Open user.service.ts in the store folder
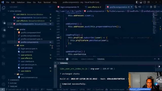Viewport: 162px width, 91px height. 27,68
